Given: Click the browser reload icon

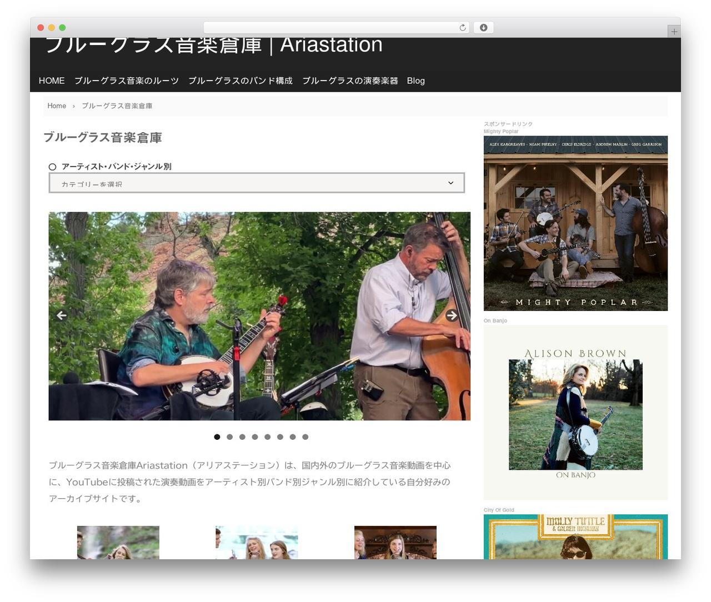Looking at the screenshot, I should (462, 28).
